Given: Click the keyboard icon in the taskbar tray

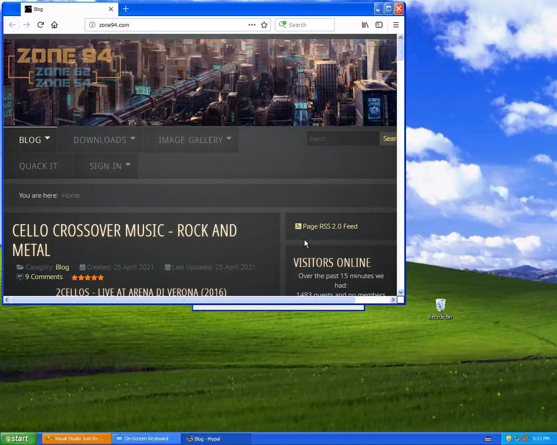Looking at the screenshot, I should click(488, 438).
